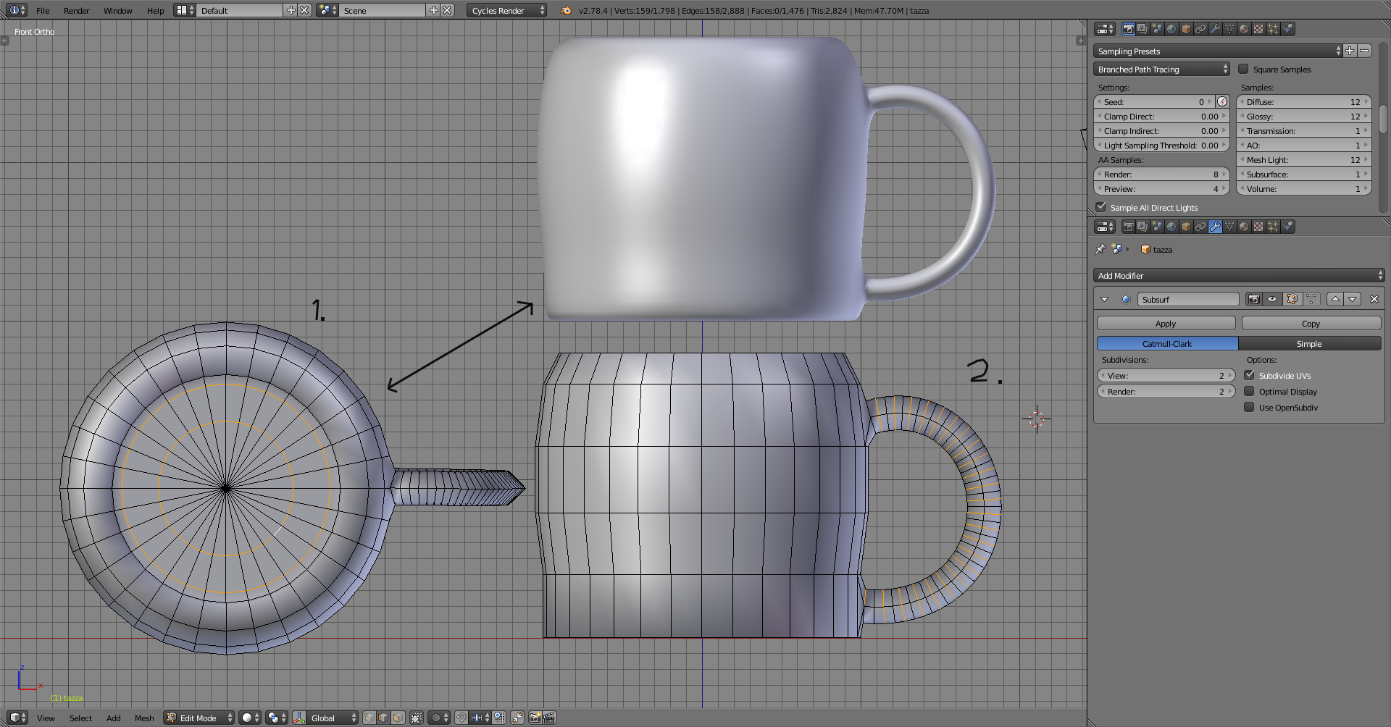Open viewport shading mode dropdown
The height and width of the screenshot is (727, 1391).
pos(250,718)
